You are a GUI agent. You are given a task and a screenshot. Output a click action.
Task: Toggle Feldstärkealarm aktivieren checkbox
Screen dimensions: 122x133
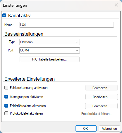click(6, 106)
